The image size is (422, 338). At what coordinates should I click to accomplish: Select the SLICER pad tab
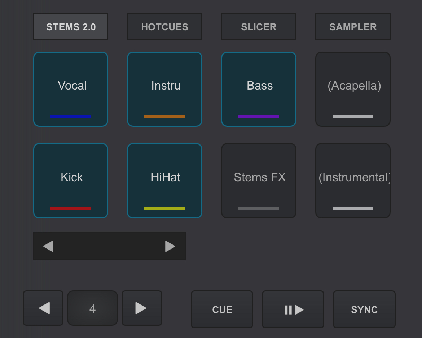(259, 27)
